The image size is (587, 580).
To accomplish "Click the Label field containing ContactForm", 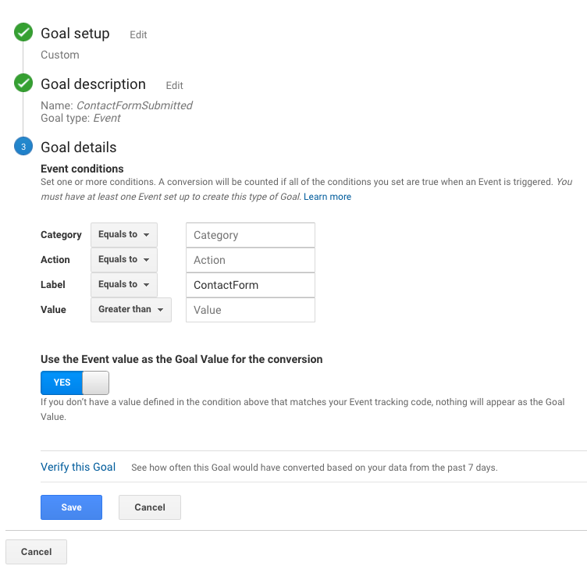I will (251, 285).
